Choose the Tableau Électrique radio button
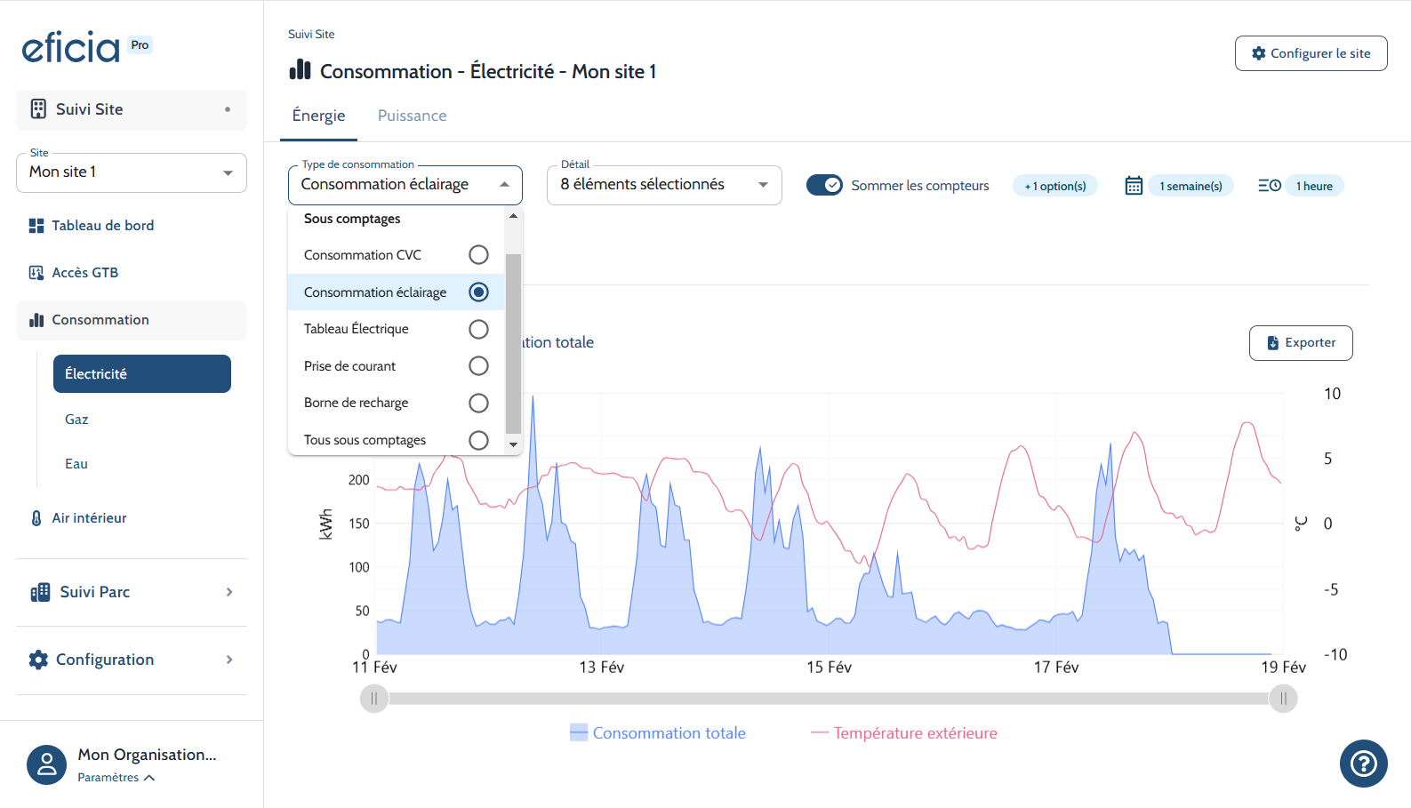The width and height of the screenshot is (1411, 808). click(478, 329)
